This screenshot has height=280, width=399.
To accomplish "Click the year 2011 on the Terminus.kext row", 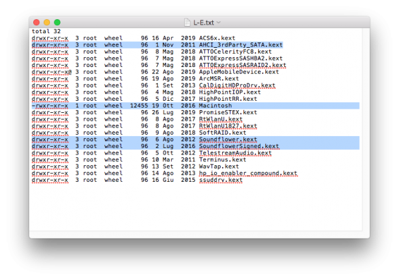I will pyautogui.click(x=188, y=160).
